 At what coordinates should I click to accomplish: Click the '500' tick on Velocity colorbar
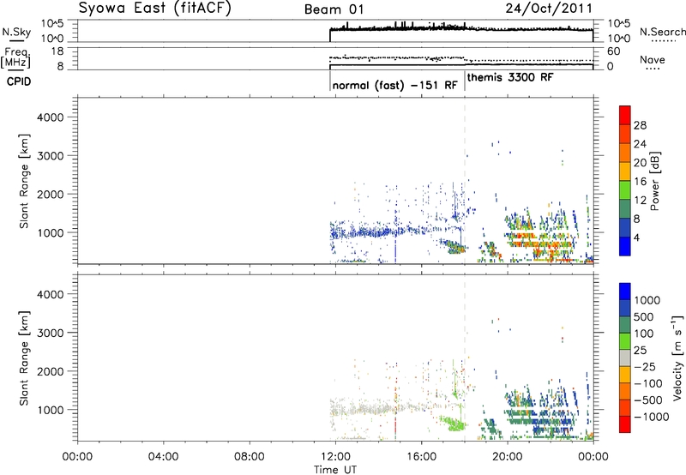(x=643, y=316)
